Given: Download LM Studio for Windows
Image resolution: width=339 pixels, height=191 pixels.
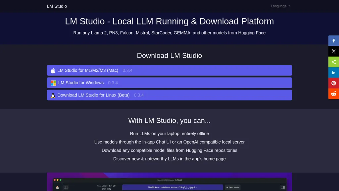Looking at the screenshot, I should [169, 83].
